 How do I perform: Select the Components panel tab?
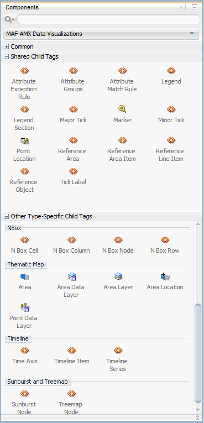click(22, 8)
